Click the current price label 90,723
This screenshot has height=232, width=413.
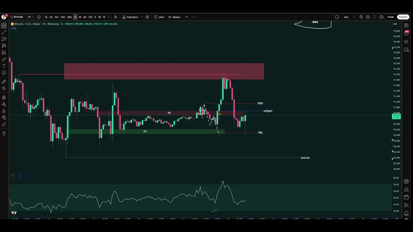397,116
